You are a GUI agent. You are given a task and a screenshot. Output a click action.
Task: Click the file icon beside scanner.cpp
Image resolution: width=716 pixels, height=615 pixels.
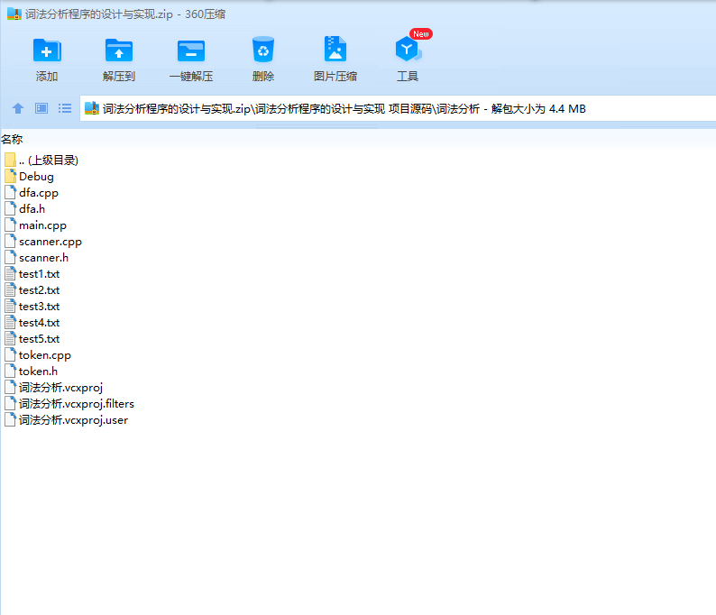point(10,242)
